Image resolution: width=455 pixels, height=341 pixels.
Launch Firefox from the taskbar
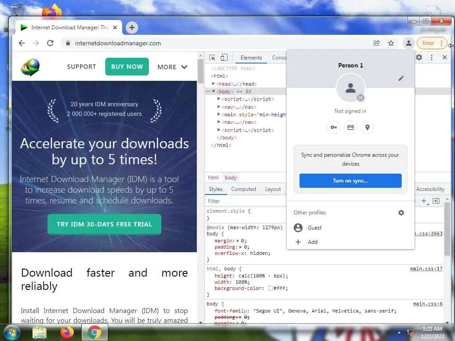point(67,332)
